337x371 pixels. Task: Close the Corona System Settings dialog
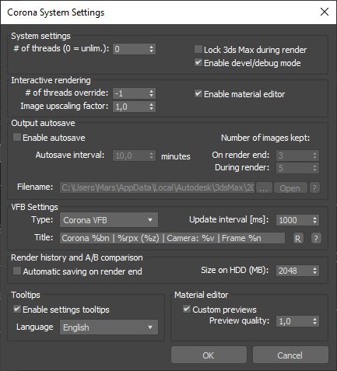tap(325, 12)
